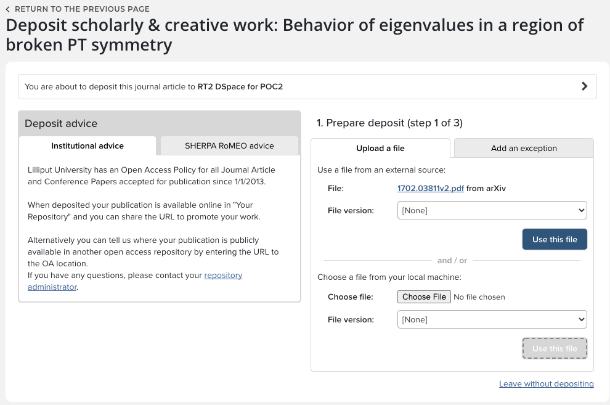
Task: Open the SHERPA RoMEO advice tab
Action: point(229,146)
